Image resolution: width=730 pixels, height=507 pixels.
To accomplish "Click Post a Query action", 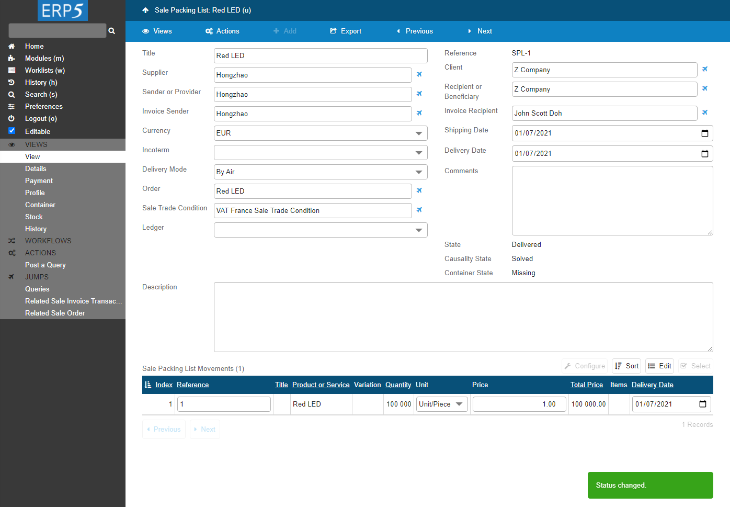I will click(45, 265).
